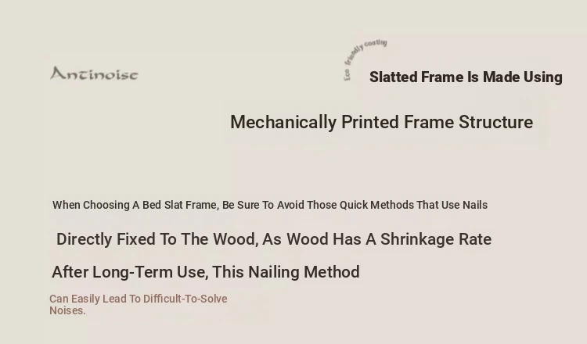Image resolution: width=587 pixels, height=344 pixels.
Task: Click the Antinoise logo text
Action: click(94, 73)
